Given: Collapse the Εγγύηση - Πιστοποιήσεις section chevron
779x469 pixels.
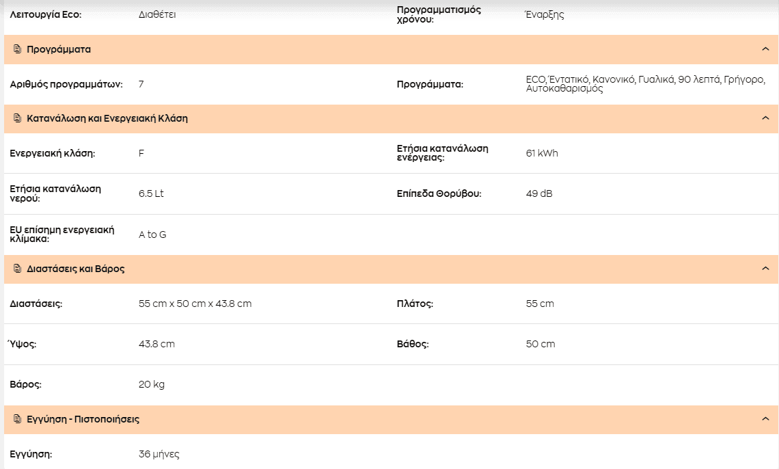Looking at the screenshot, I should pyautogui.click(x=765, y=419).
